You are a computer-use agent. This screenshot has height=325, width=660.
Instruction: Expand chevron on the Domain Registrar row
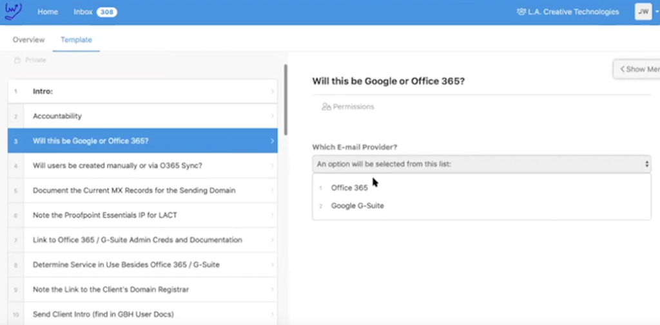pos(273,290)
